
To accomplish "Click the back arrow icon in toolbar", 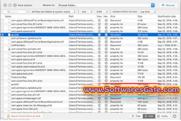I will [5, 5].
